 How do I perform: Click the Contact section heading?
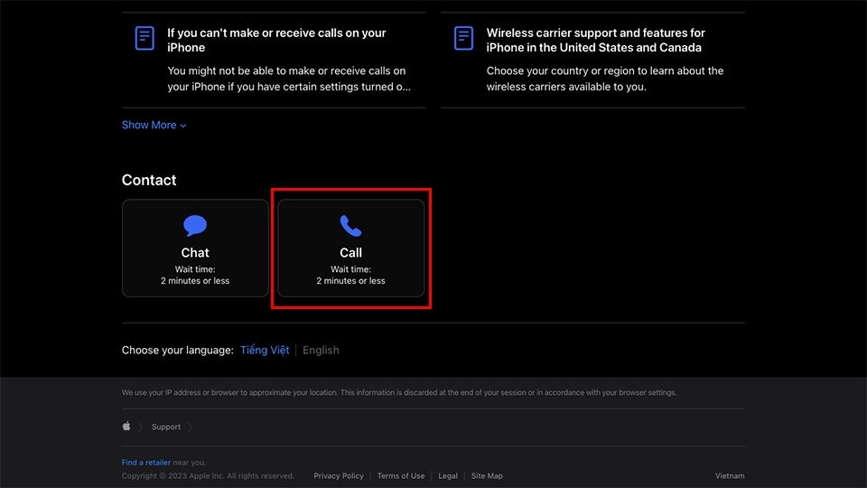[x=149, y=180]
